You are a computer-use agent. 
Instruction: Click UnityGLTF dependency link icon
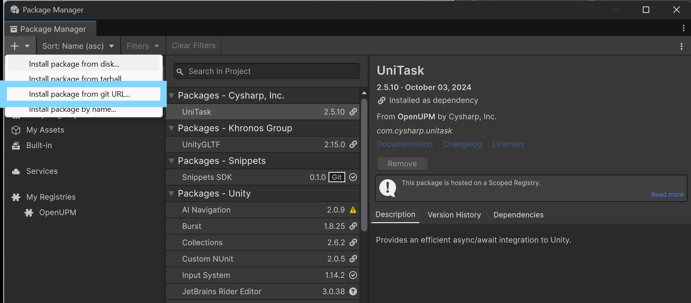point(353,144)
